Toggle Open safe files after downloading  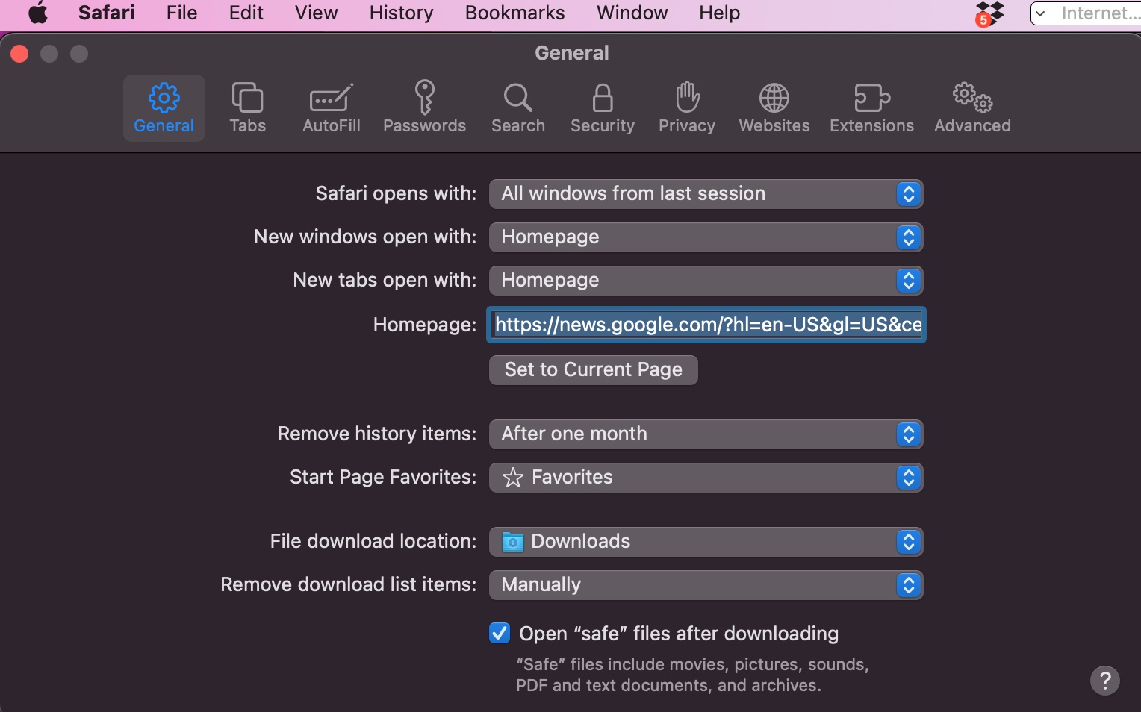(x=500, y=633)
